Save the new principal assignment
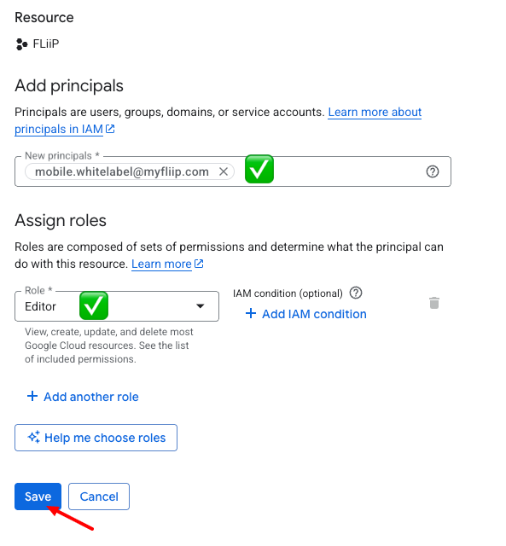The width and height of the screenshot is (506, 546). point(38,497)
